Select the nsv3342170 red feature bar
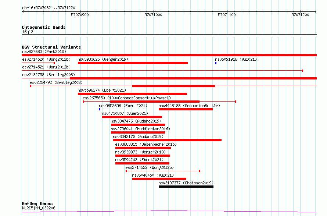 pos(167,140)
